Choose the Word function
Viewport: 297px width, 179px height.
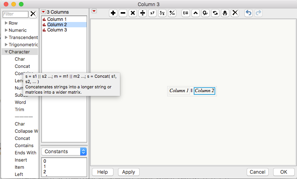click(20, 102)
